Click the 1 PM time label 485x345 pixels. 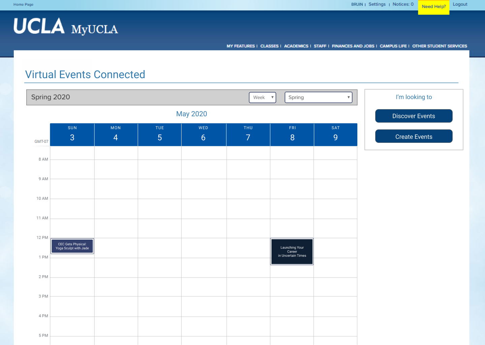tap(43, 257)
